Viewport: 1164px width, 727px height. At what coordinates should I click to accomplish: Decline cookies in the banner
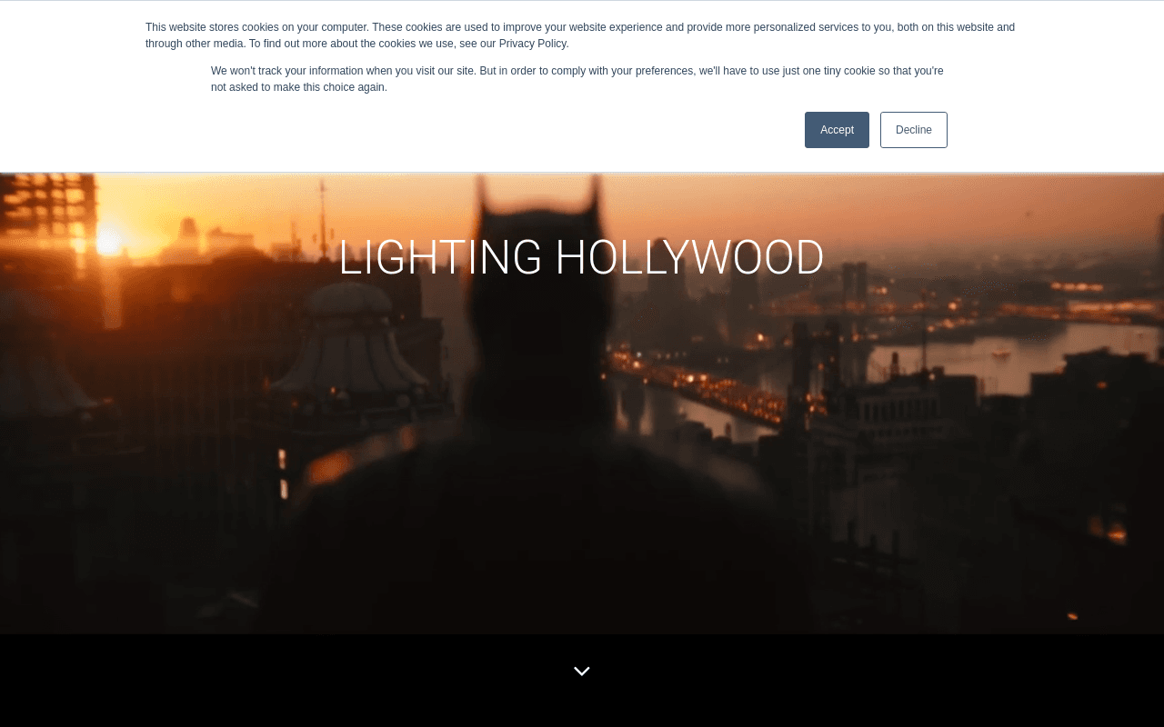(x=913, y=130)
